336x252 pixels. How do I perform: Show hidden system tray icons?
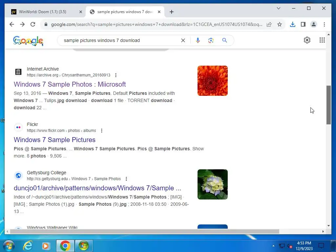tap(273, 246)
